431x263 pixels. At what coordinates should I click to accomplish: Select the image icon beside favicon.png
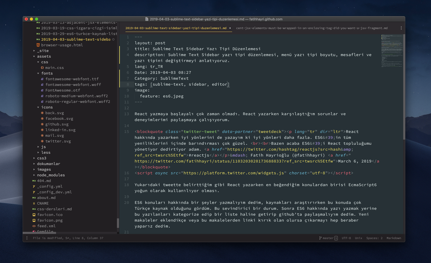(34, 220)
